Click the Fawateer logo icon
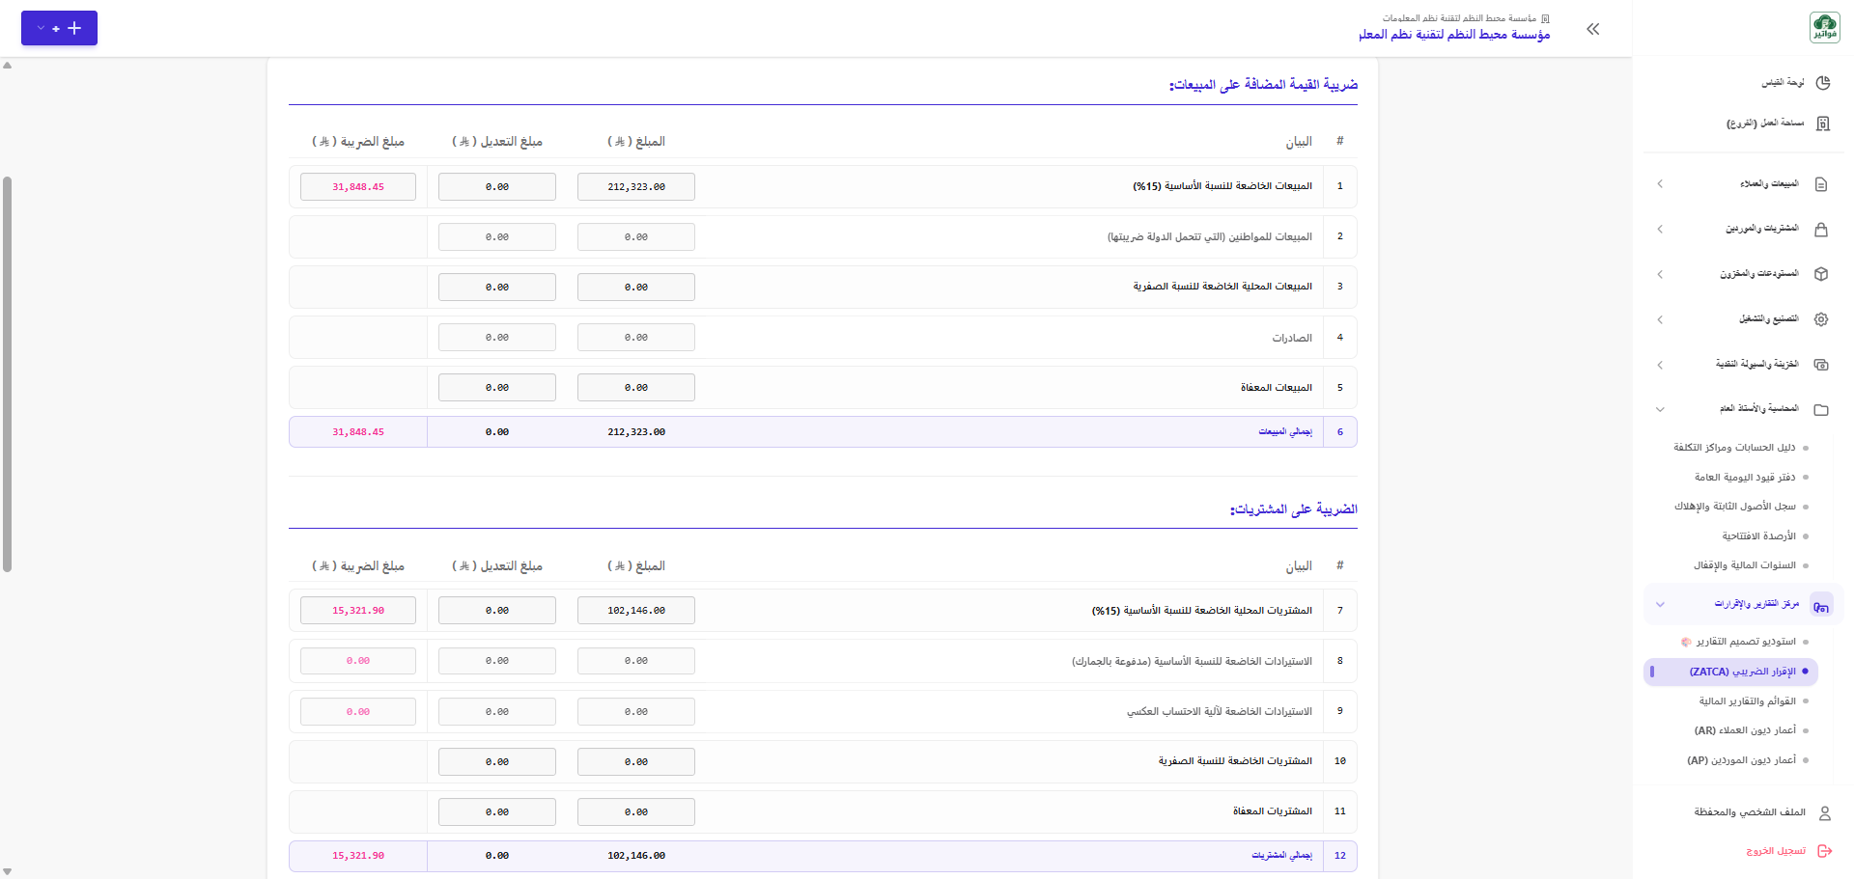The width and height of the screenshot is (1854, 879). tap(1824, 28)
